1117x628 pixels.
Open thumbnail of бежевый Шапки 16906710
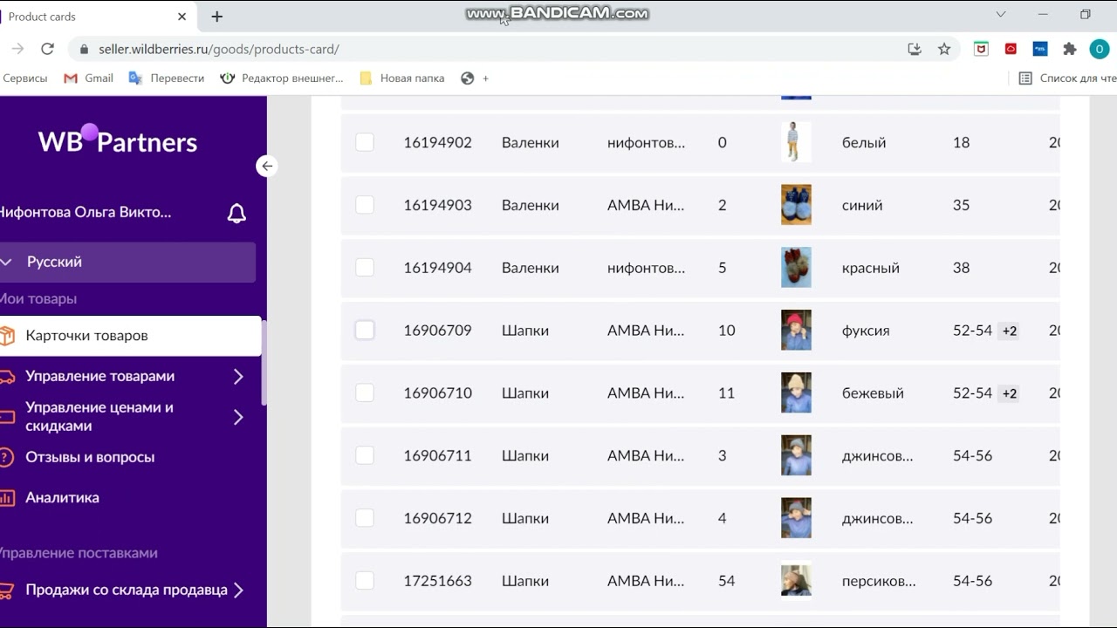pyautogui.click(x=796, y=393)
